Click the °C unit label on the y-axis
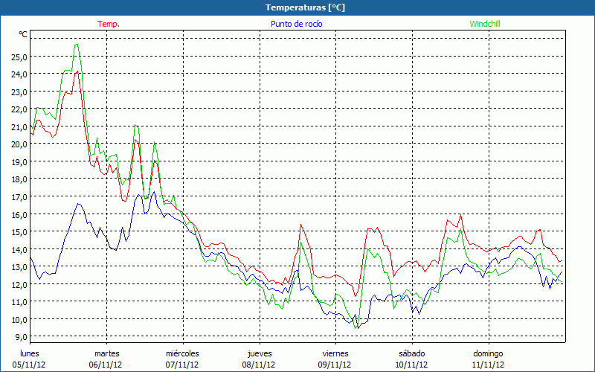 point(23,35)
